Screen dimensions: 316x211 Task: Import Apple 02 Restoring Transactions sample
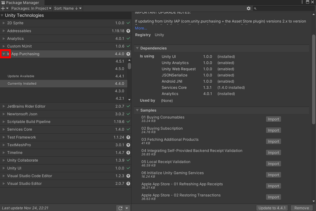(x=273, y=197)
